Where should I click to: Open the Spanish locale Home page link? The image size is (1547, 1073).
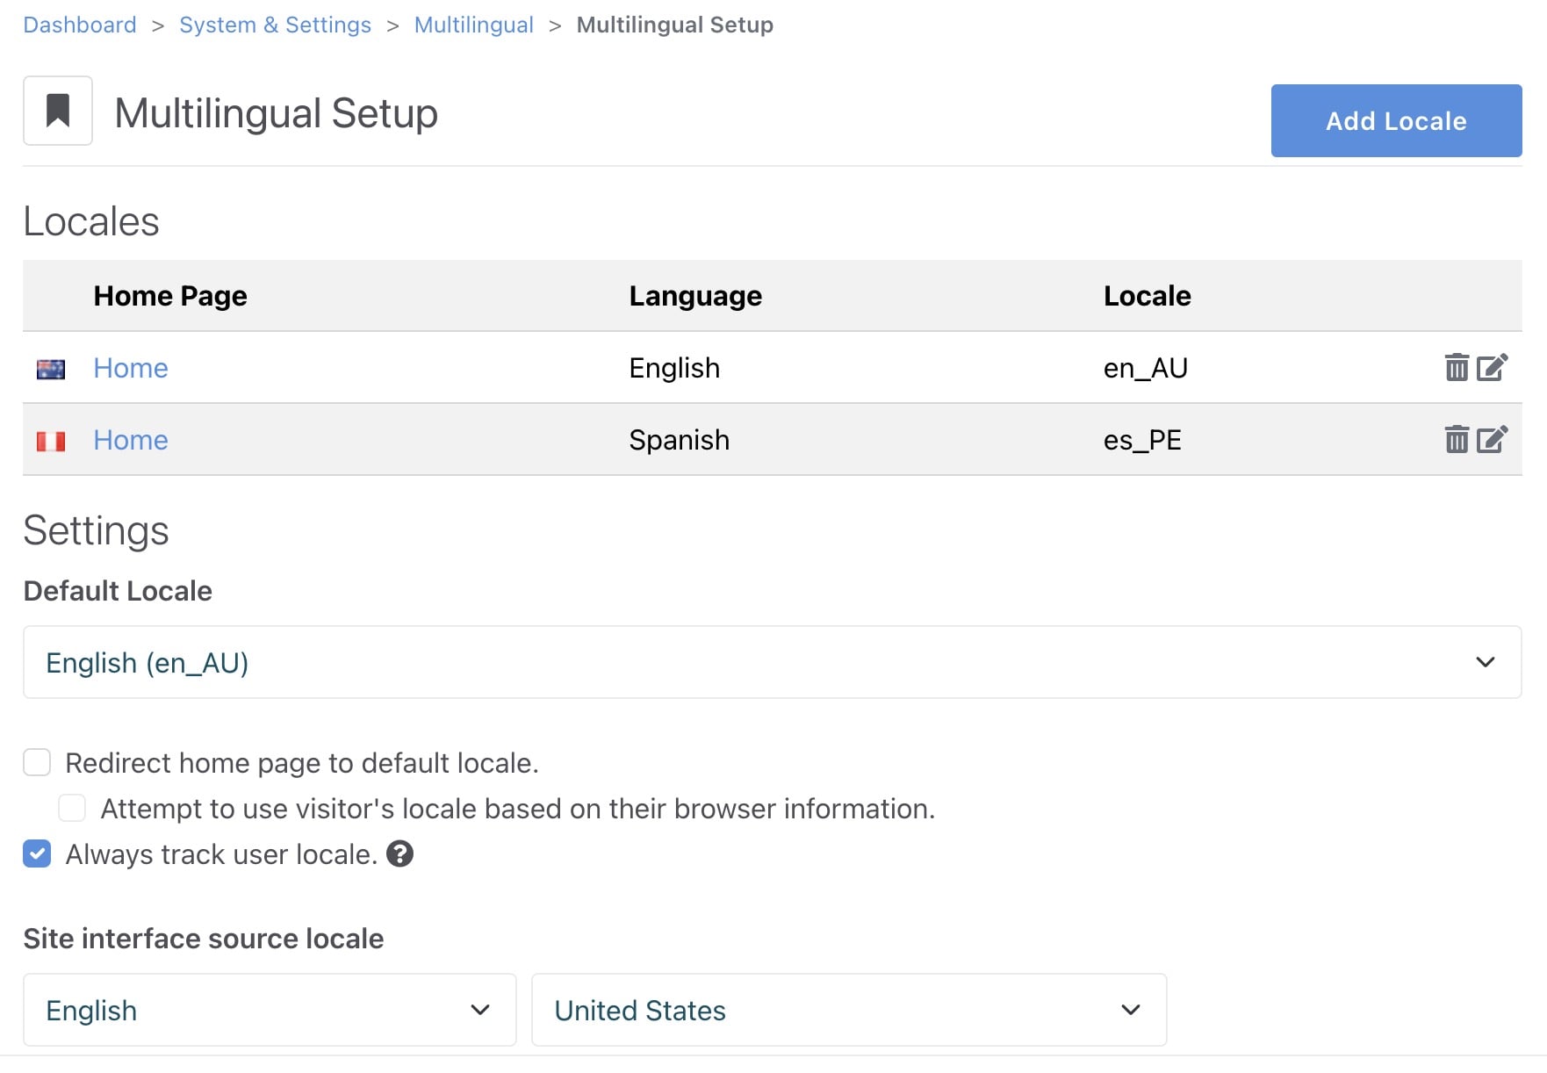pos(131,440)
